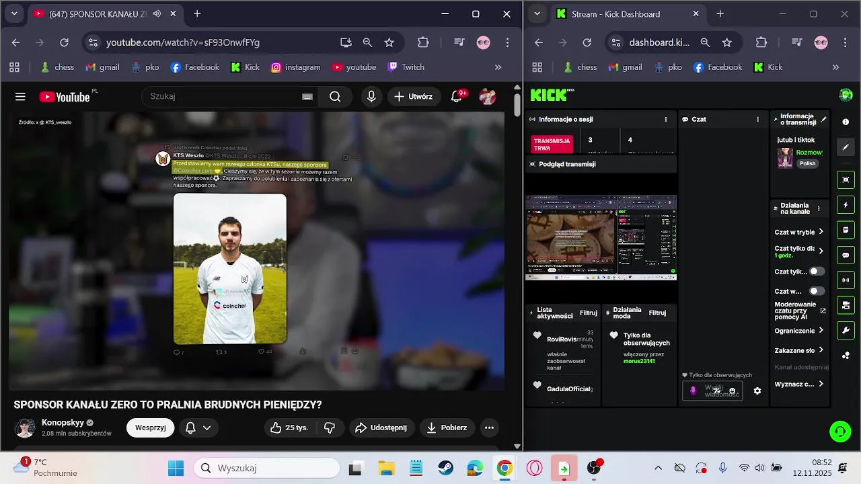Open the Konopskyy channel name
Viewport: 861px width, 484px height.
point(63,423)
